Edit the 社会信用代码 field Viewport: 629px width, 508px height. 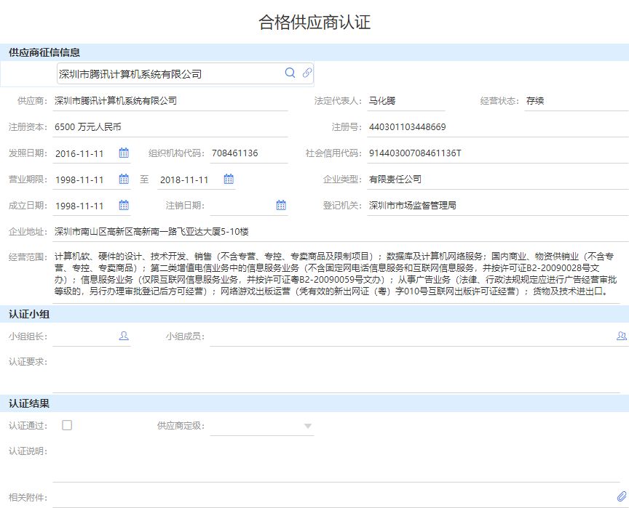point(498,153)
